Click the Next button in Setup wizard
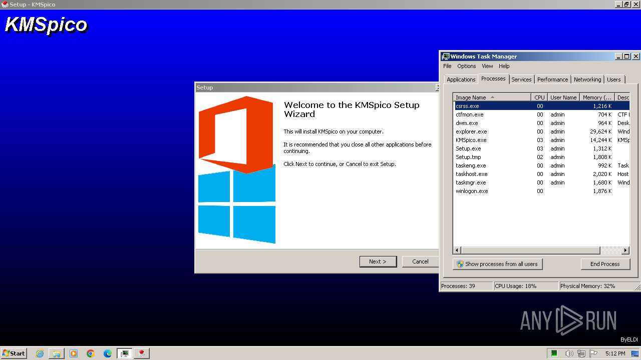This screenshot has height=360, width=641. [378, 261]
